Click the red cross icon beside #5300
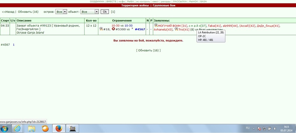The width and height of the screenshot is (296, 133). 113,29
